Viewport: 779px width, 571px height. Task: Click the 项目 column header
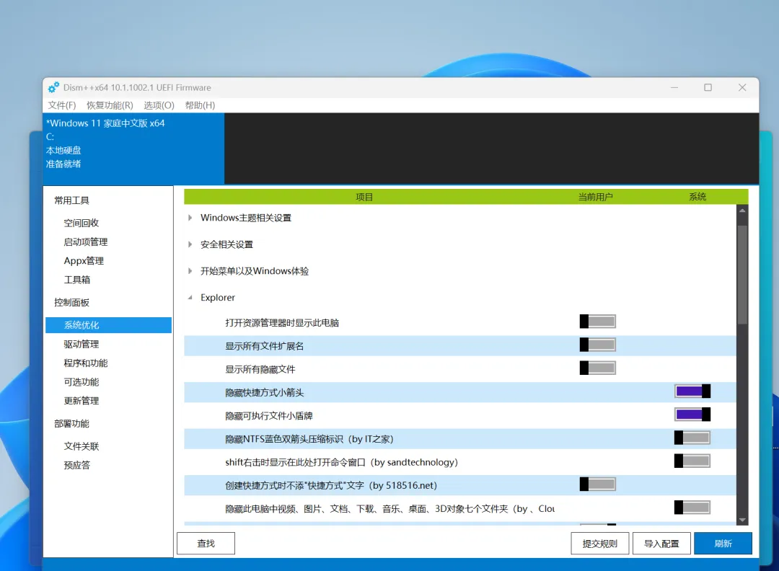point(364,197)
